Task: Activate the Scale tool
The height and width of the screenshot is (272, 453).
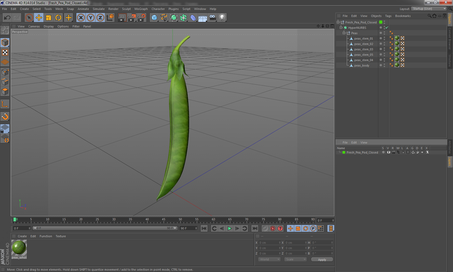Action: pyautogui.click(x=49, y=18)
